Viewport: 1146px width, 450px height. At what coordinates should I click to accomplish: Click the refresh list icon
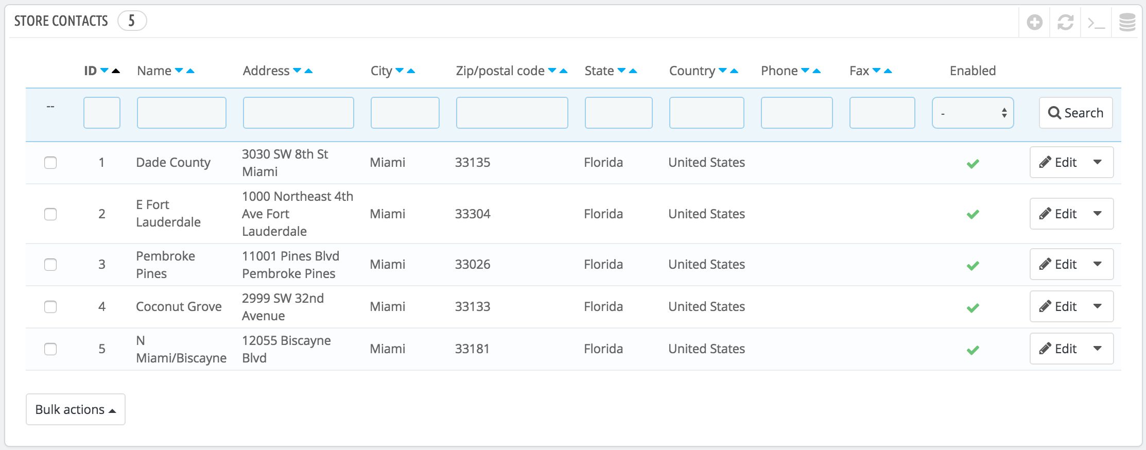pos(1065,22)
